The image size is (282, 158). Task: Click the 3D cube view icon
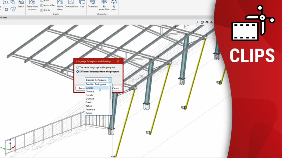[202, 22]
